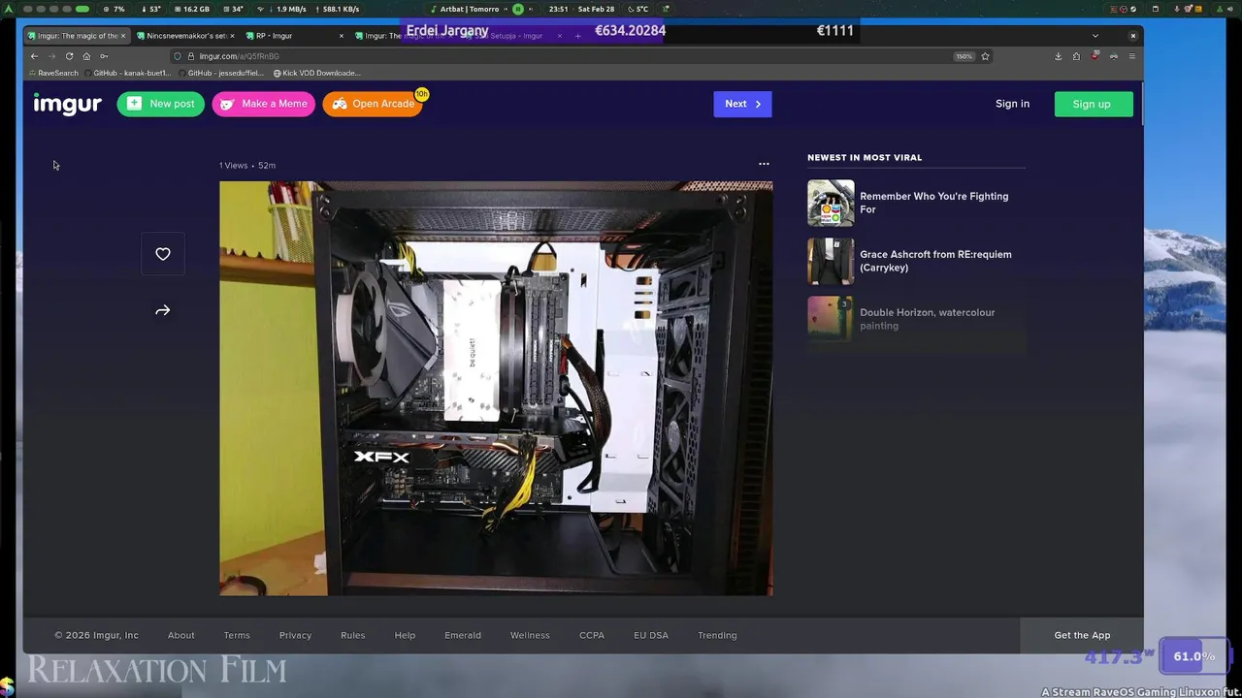Screen dimensions: 1242x698
Task: Open the 'GitHub - jesseduffiel...' bookmark
Action: pyautogui.click(x=221, y=73)
